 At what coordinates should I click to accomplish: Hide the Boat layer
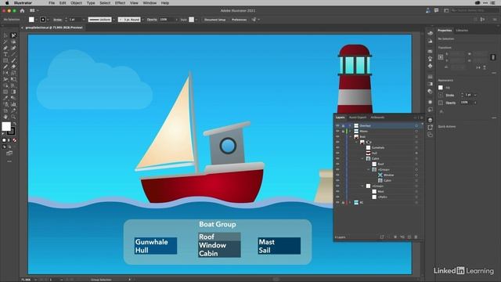coord(337,136)
